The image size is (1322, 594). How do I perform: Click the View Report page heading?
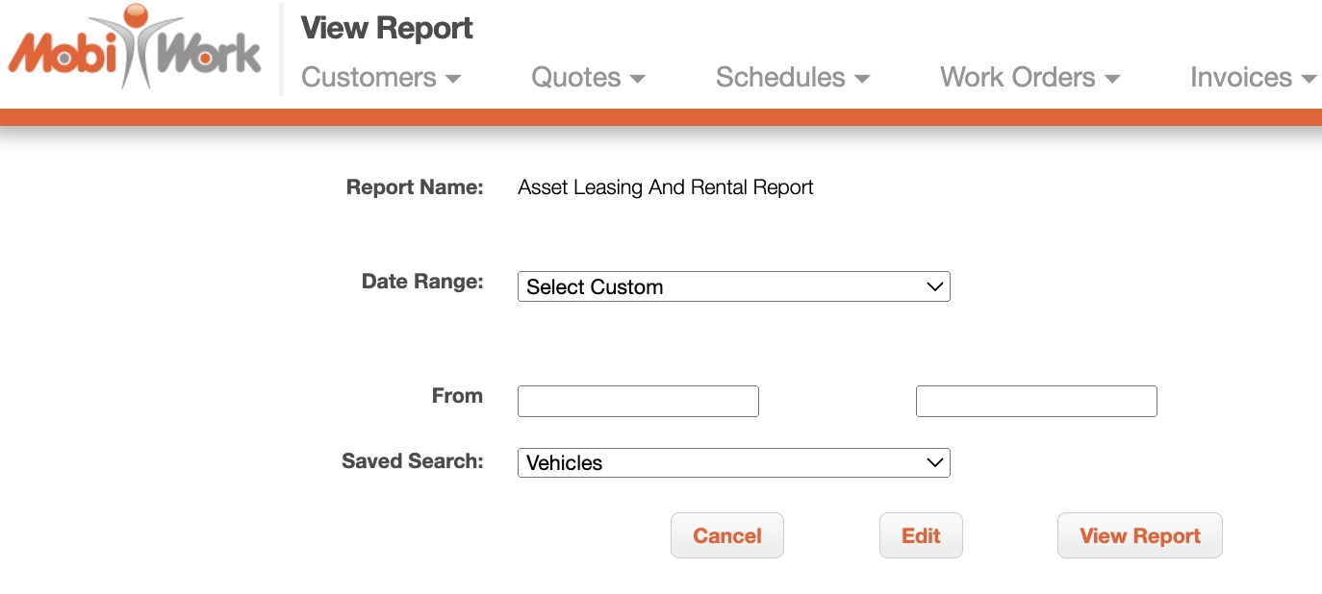click(387, 29)
